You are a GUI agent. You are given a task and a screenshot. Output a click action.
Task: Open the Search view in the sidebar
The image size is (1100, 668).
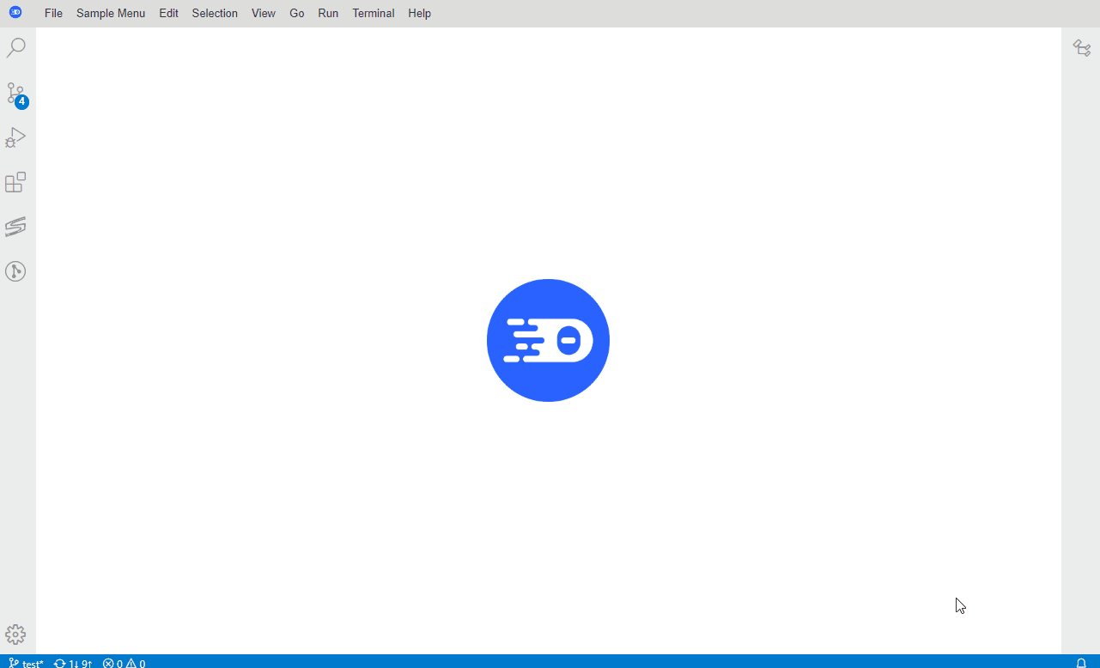[15, 48]
